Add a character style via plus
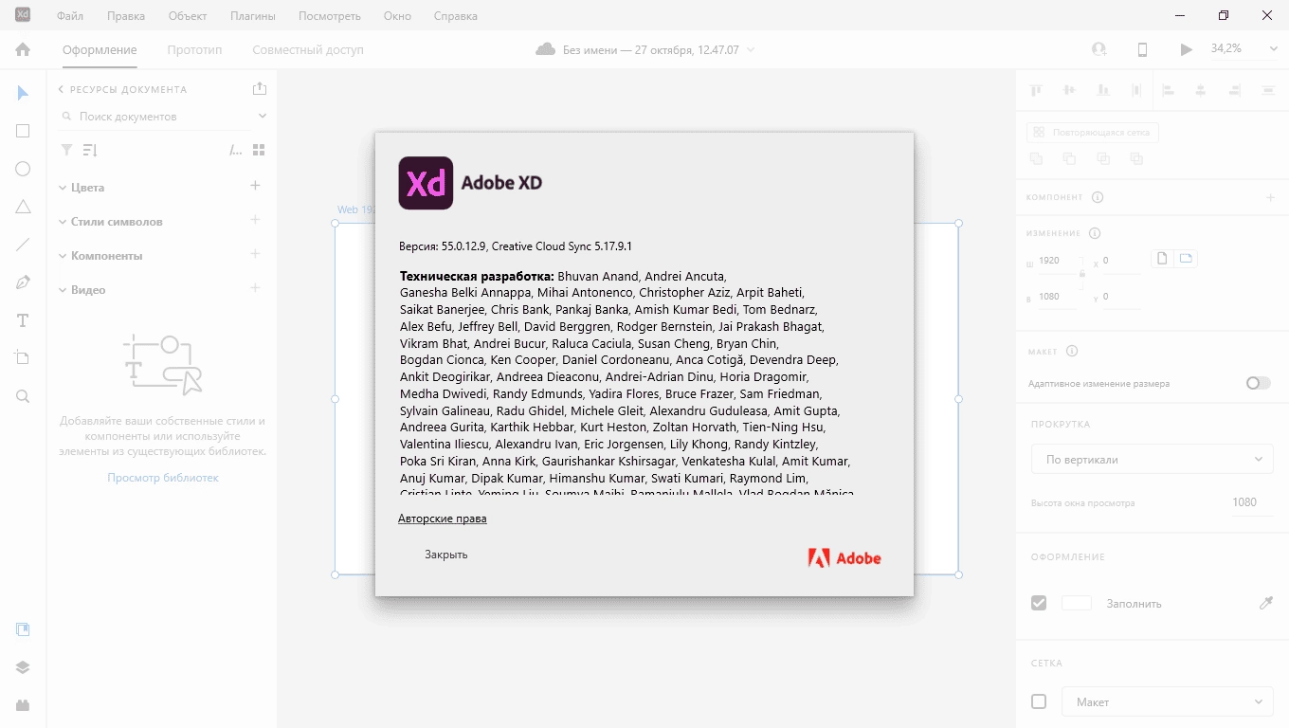Screen dimensions: 1289x728 click(x=255, y=220)
